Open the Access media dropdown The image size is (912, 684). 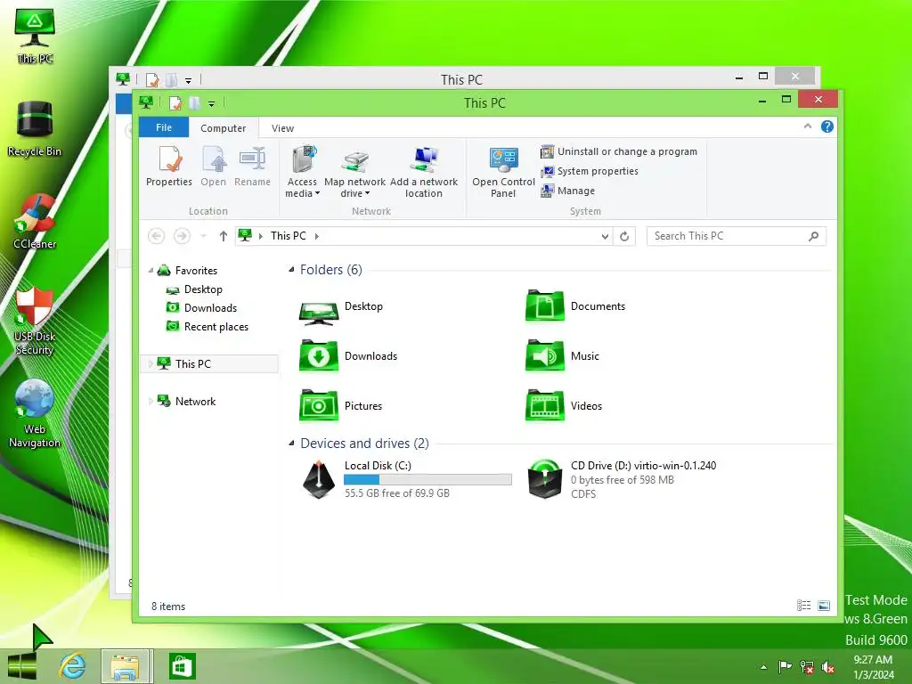click(302, 172)
